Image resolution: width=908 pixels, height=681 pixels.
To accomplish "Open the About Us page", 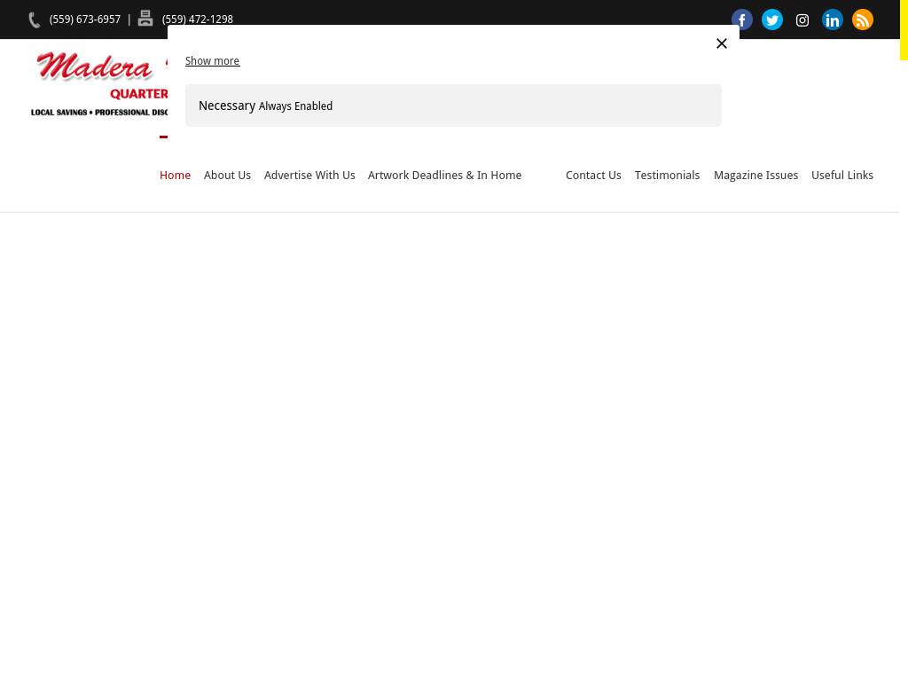I will [x=227, y=175].
